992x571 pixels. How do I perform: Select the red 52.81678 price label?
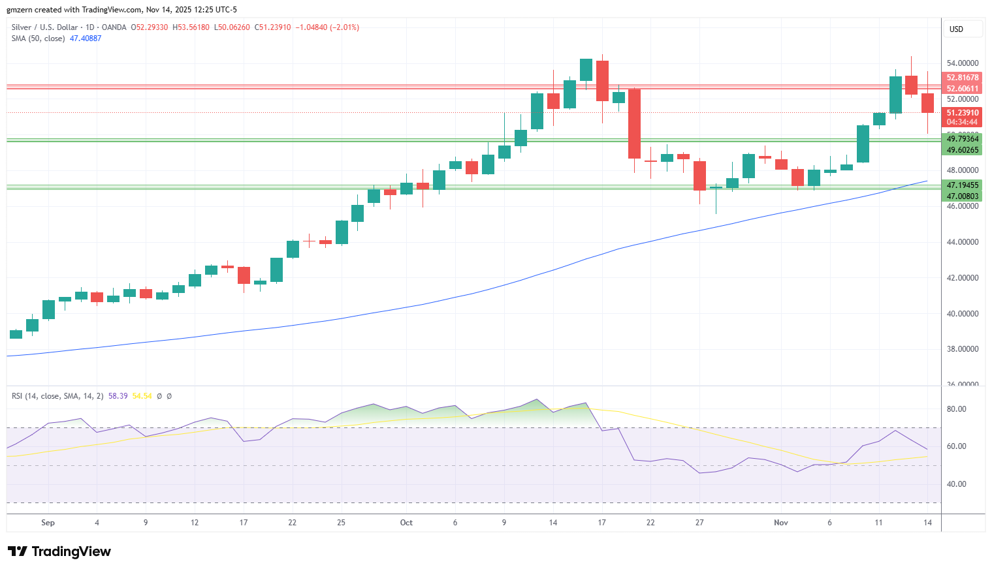coord(963,78)
